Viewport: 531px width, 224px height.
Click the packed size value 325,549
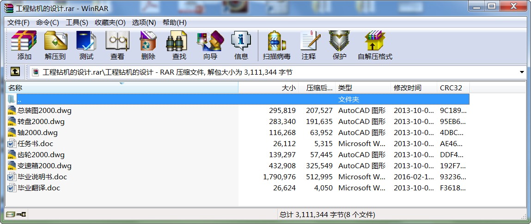(x=319, y=166)
